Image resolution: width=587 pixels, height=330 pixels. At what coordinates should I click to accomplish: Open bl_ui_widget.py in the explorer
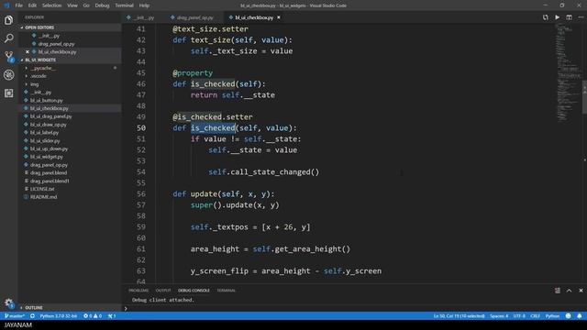tap(47, 157)
